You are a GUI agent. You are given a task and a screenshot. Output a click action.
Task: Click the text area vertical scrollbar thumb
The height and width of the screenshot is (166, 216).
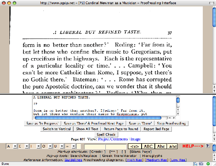coord(178,100)
